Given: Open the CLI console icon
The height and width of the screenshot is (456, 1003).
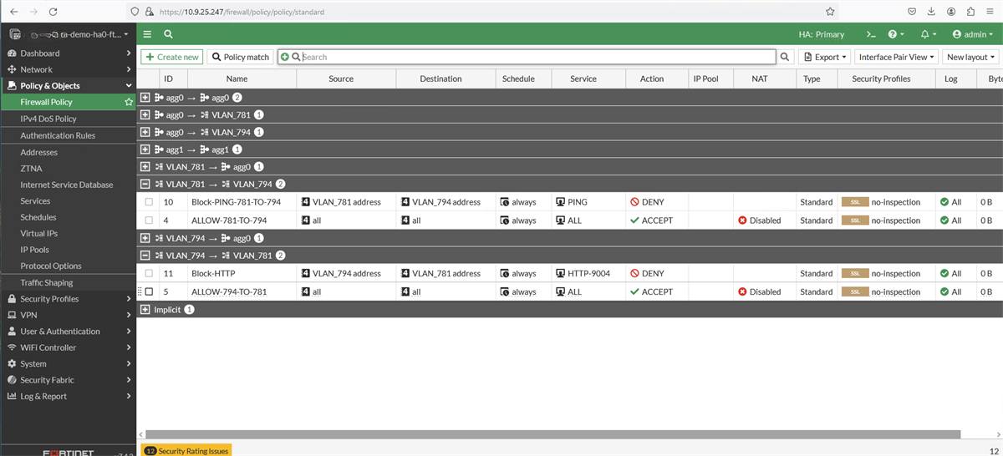Looking at the screenshot, I should 870,34.
